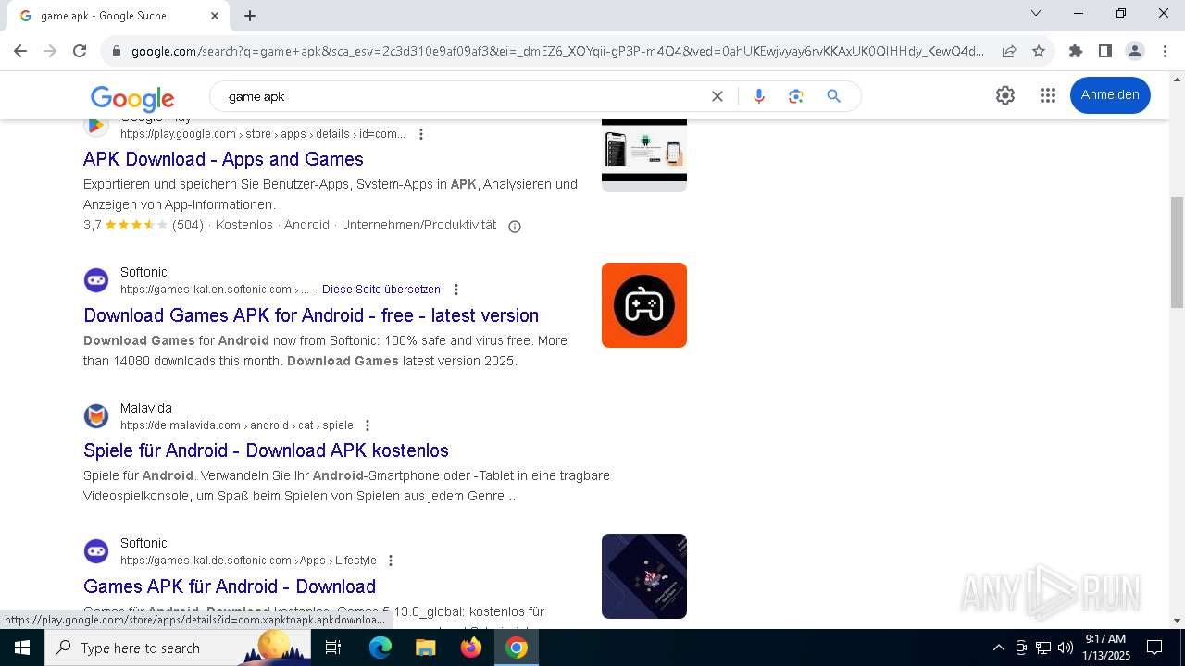Open the notification center
The image size is (1185, 666).
pos(1154,647)
